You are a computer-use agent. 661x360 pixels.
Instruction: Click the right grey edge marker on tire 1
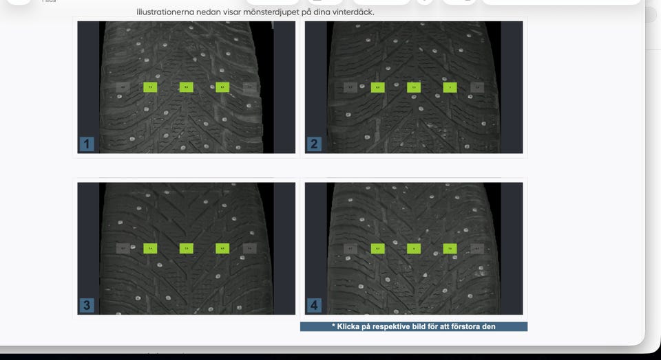pyautogui.click(x=249, y=87)
